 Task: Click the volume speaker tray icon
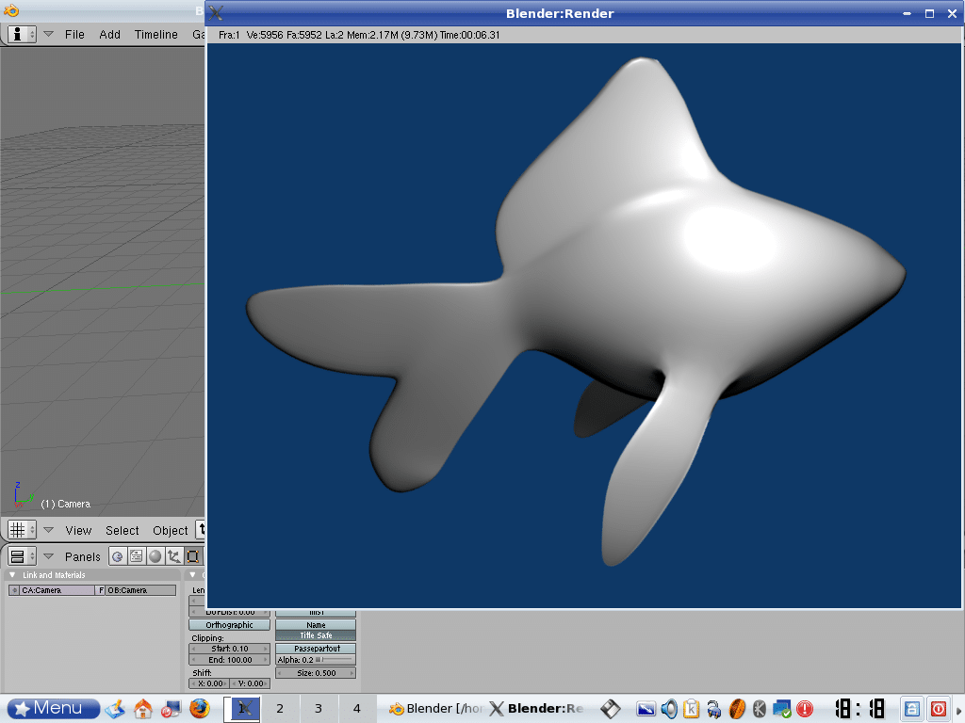(x=669, y=709)
